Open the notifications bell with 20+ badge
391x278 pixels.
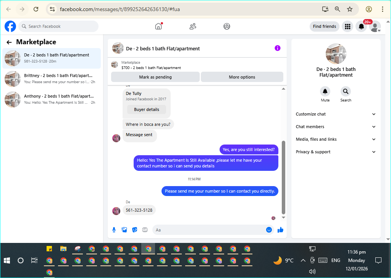coord(362,26)
